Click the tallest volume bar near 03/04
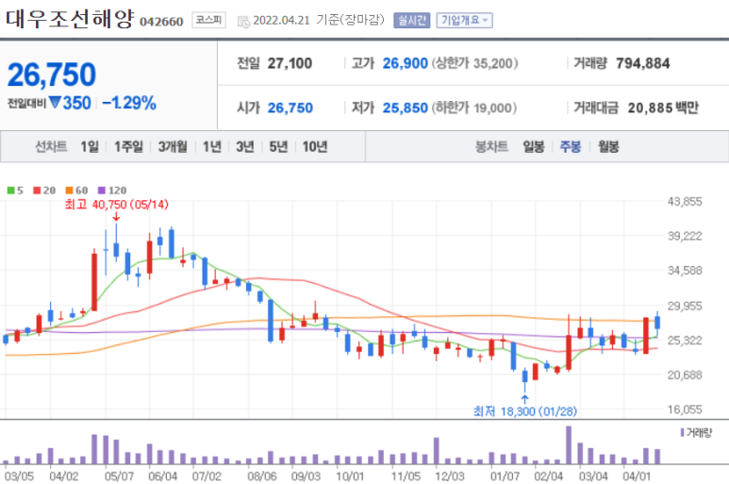Viewport: 729px width, 484px height. click(x=568, y=445)
